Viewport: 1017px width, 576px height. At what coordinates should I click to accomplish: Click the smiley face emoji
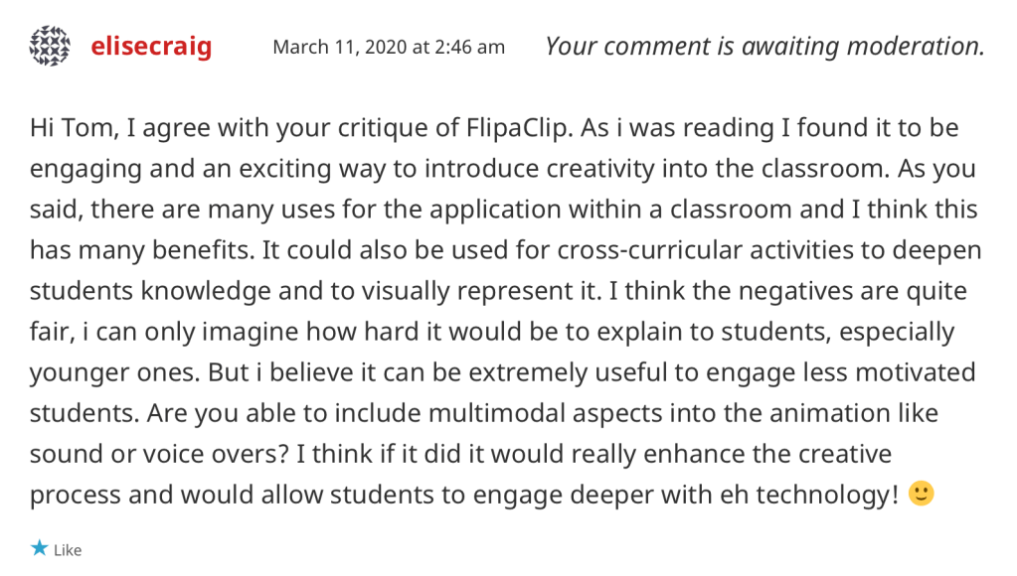(x=922, y=494)
